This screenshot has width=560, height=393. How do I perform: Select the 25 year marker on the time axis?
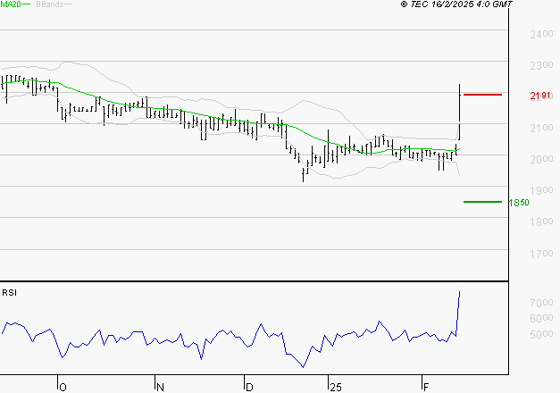pyautogui.click(x=336, y=387)
